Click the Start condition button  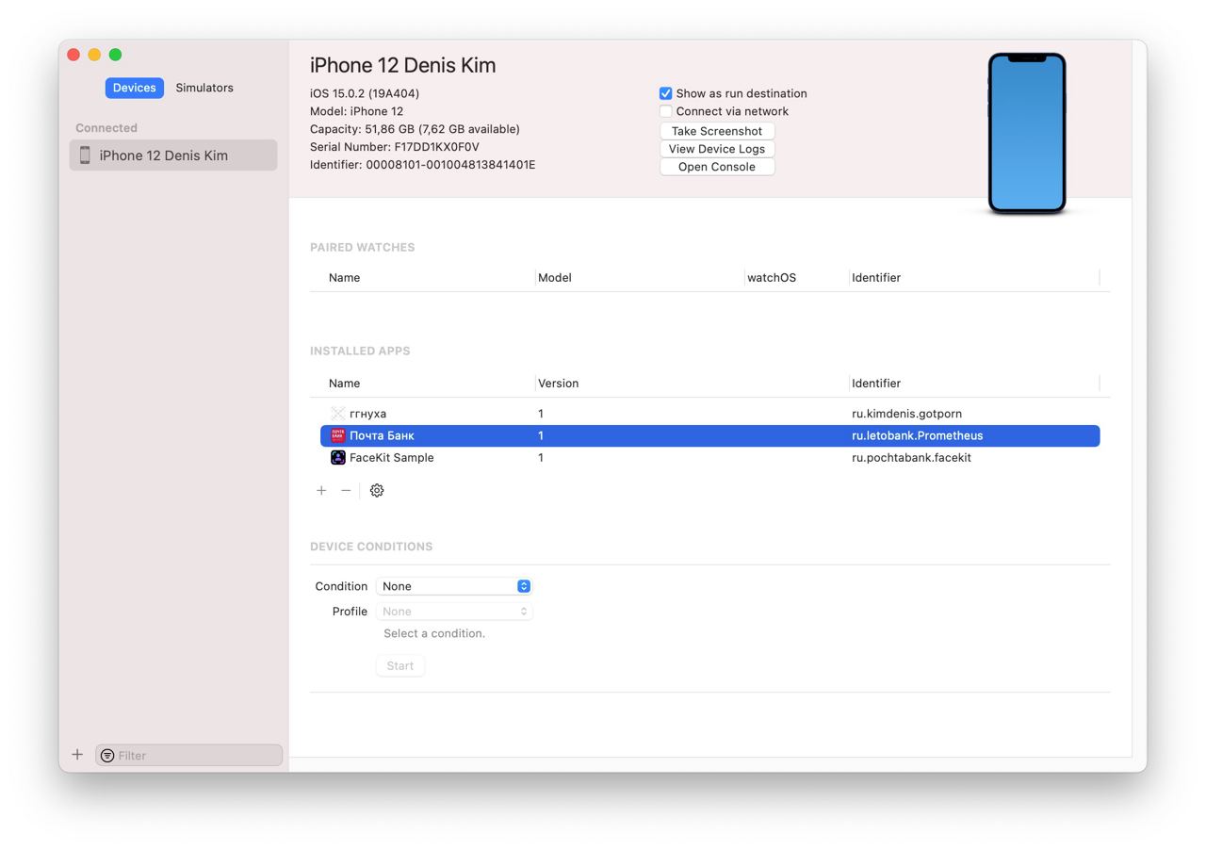coord(399,666)
